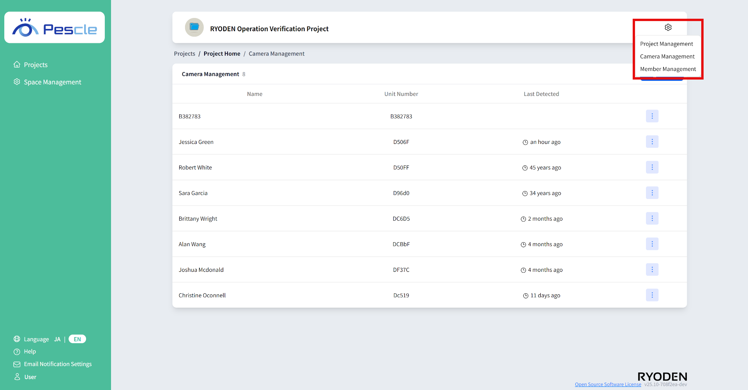
Task: Open the three-dot menu for Christine Oconnell
Action: click(652, 295)
